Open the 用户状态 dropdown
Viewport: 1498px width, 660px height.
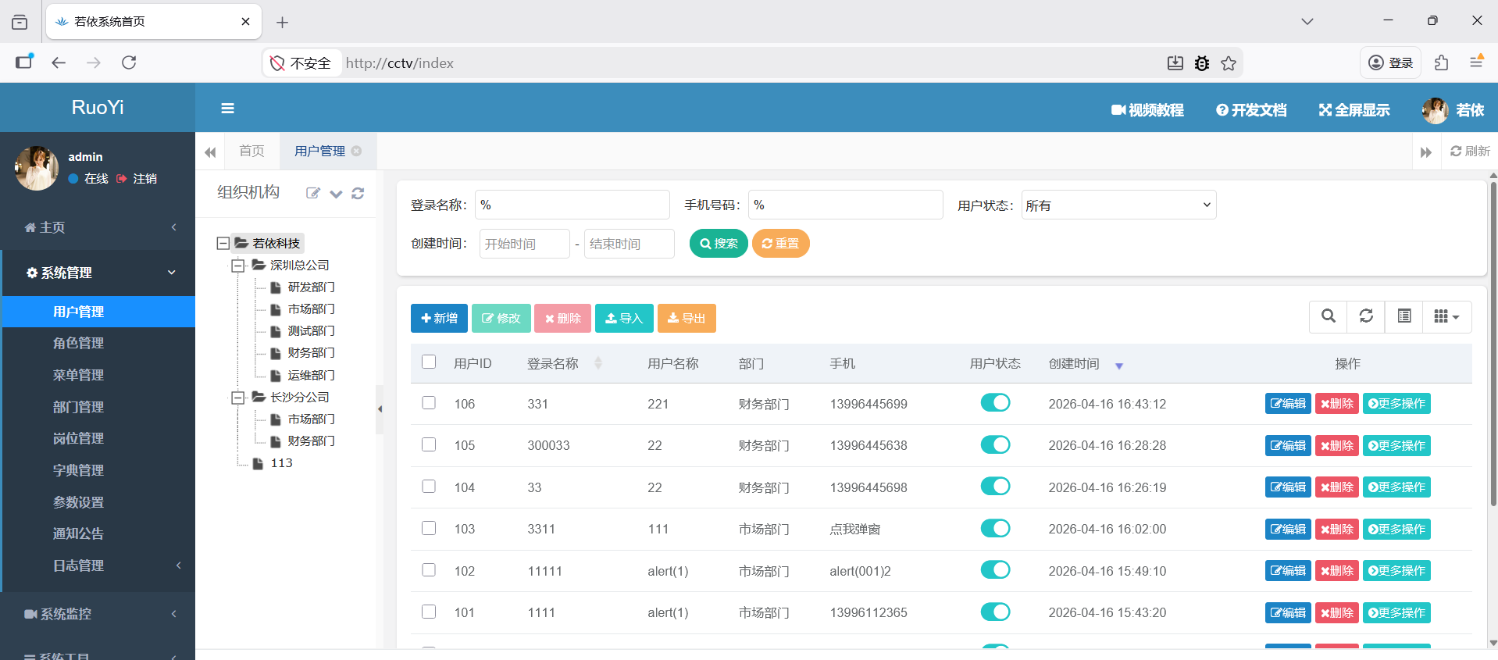coord(1118,205)
